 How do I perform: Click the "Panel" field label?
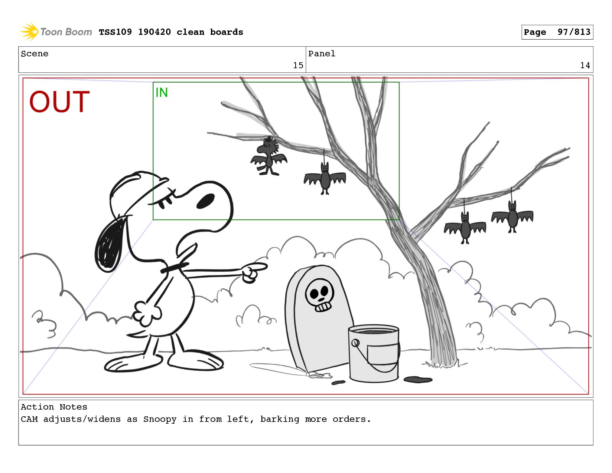[322, 54]
